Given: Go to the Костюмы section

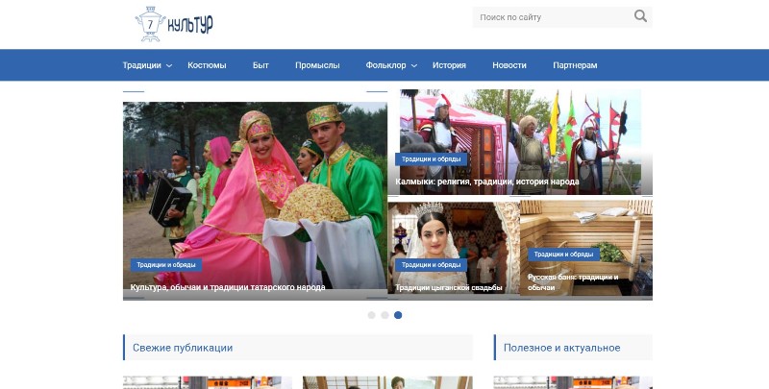Looking at the screenshot, I should (x=207, y=65).
